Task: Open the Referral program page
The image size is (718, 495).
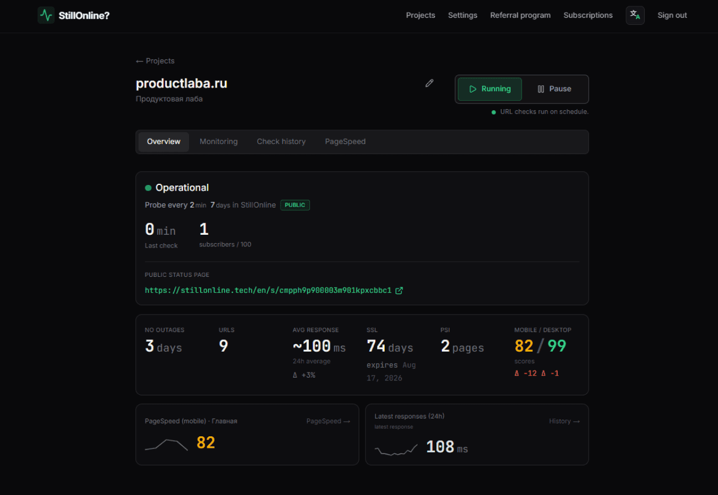Action: pos(520,16)
